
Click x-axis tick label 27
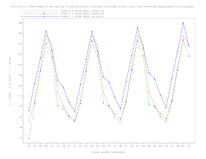(80, 146)
